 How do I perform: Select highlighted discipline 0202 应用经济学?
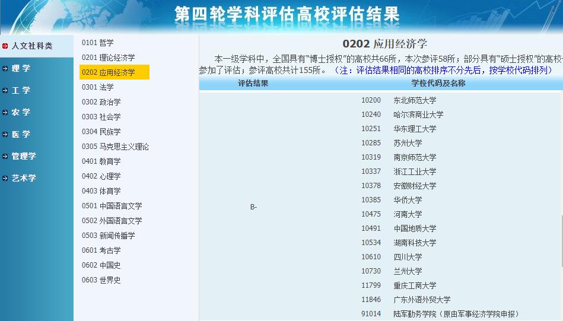[x=114, y=72]
